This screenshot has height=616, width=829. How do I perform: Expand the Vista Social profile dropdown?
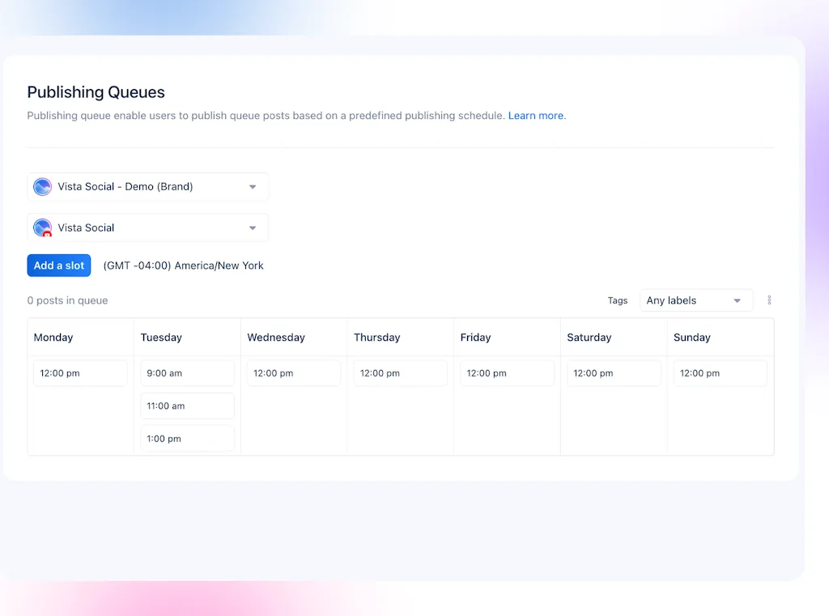click(x=147, y=228)
